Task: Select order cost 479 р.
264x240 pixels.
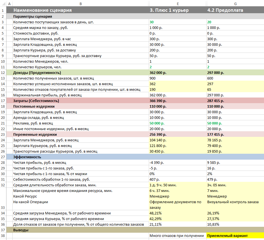Action: click(212, 179)
